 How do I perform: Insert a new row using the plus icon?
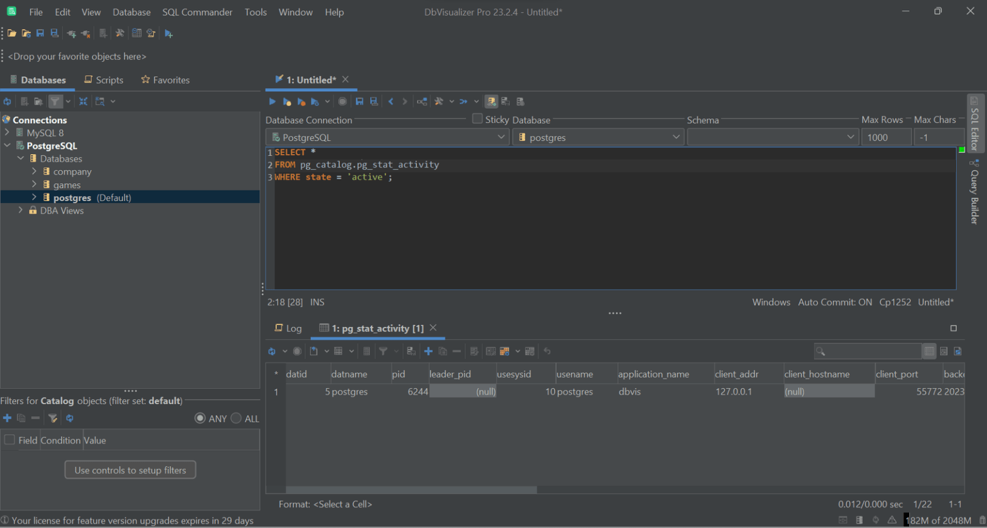428,351
